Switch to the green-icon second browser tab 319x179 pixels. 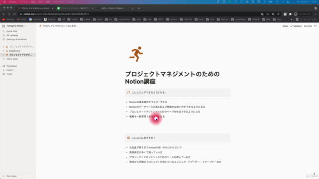[x=75, y=8]
